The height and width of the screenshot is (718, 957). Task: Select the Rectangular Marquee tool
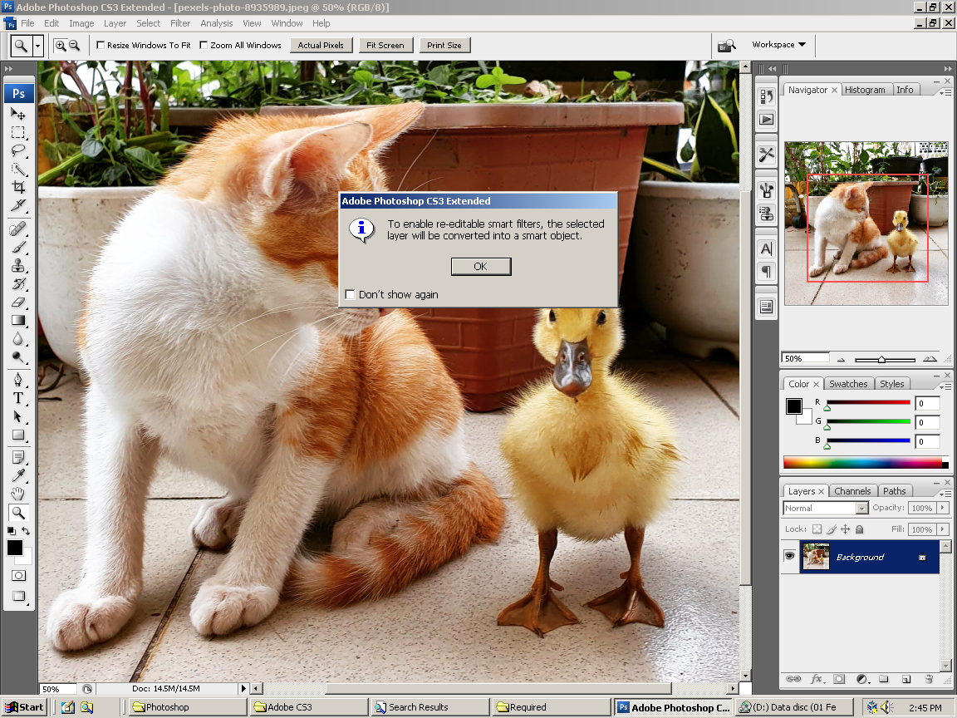[x=17, y=132]
